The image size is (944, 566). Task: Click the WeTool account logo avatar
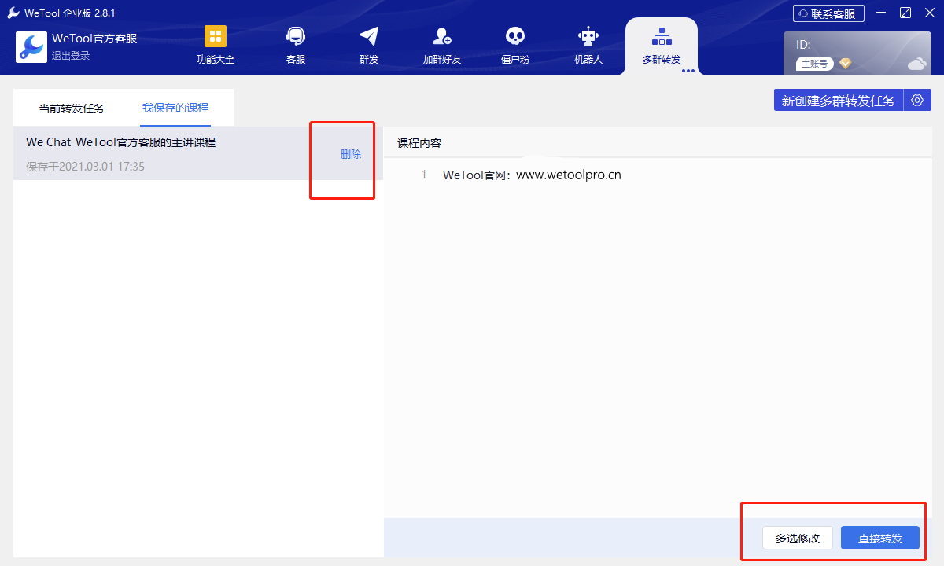click(31, 47)
